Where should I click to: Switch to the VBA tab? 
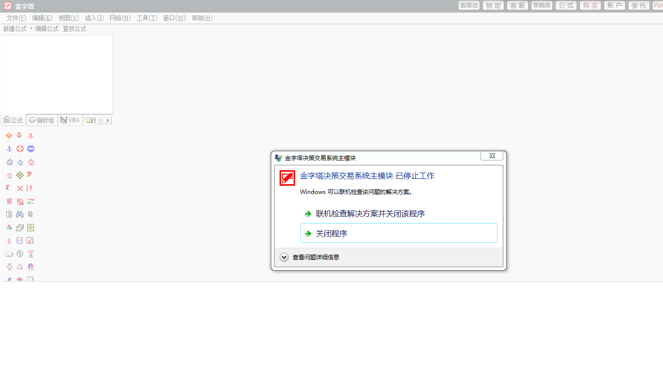tap(70, 120)
